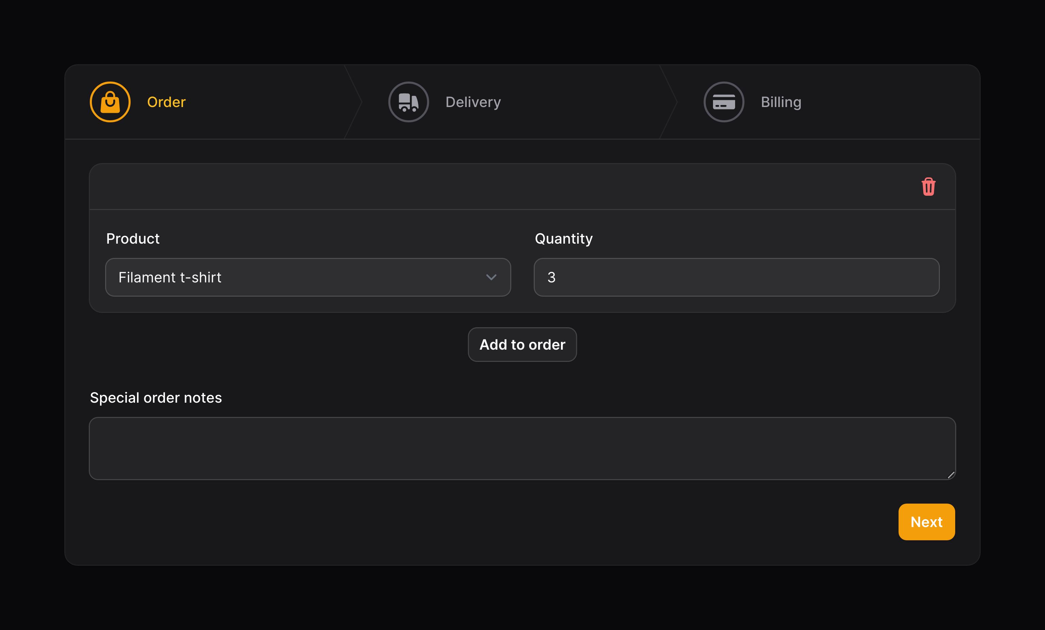Screen dimensions: 1045x630
Task: Go to the Order step label
Action: [166, 102]
